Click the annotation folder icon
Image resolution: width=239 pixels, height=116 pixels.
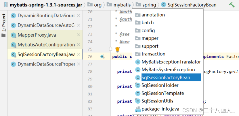pos(138,15)
